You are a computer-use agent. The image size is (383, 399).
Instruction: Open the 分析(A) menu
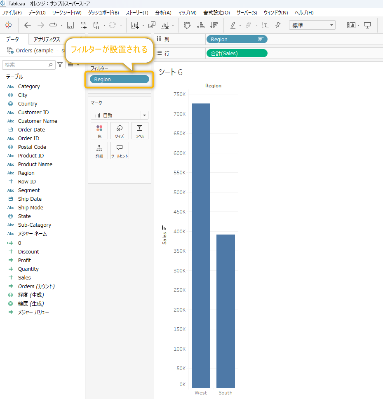pyautogui.click(x=163, y=13)
